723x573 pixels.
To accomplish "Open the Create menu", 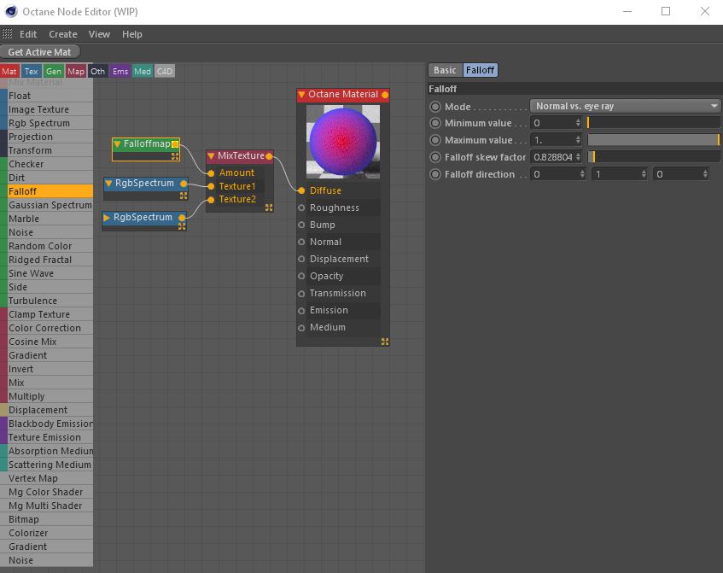I will 62,34.
